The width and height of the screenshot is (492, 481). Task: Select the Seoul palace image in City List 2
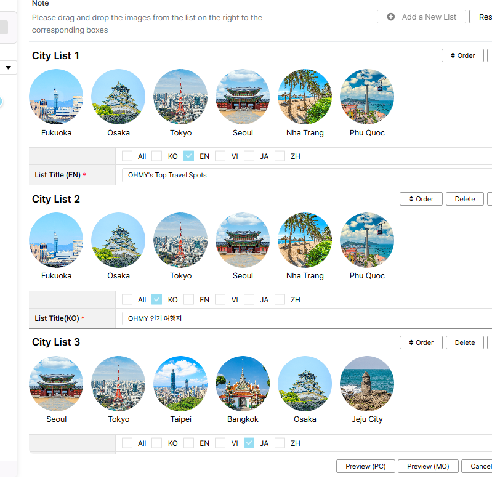[243, 240]
